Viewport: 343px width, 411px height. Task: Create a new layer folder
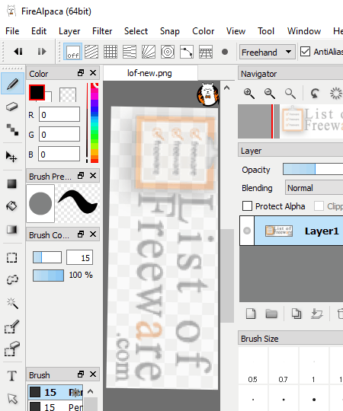(x=271, y=314)
